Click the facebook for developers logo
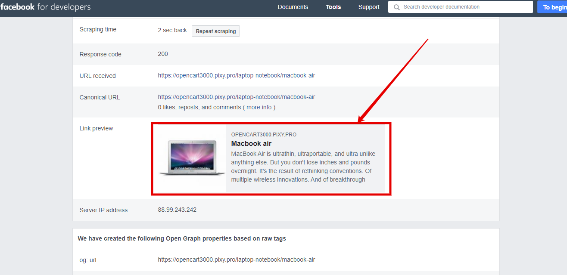 [45, 7]
